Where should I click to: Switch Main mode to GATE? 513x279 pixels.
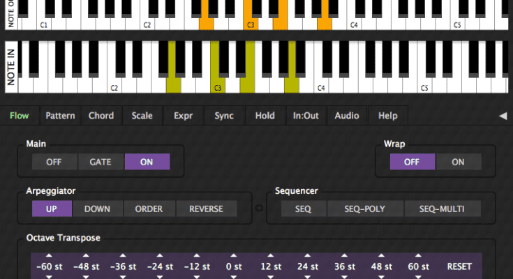coord(101,162)
